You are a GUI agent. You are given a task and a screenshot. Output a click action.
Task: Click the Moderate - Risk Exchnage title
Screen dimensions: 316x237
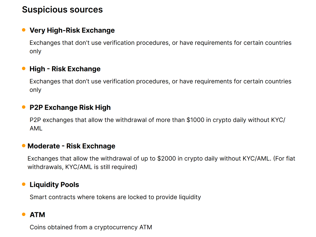(x=71, y=146)
